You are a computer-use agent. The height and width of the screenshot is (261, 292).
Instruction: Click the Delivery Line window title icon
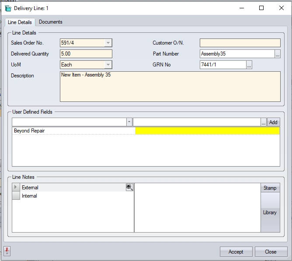[8, 8]
